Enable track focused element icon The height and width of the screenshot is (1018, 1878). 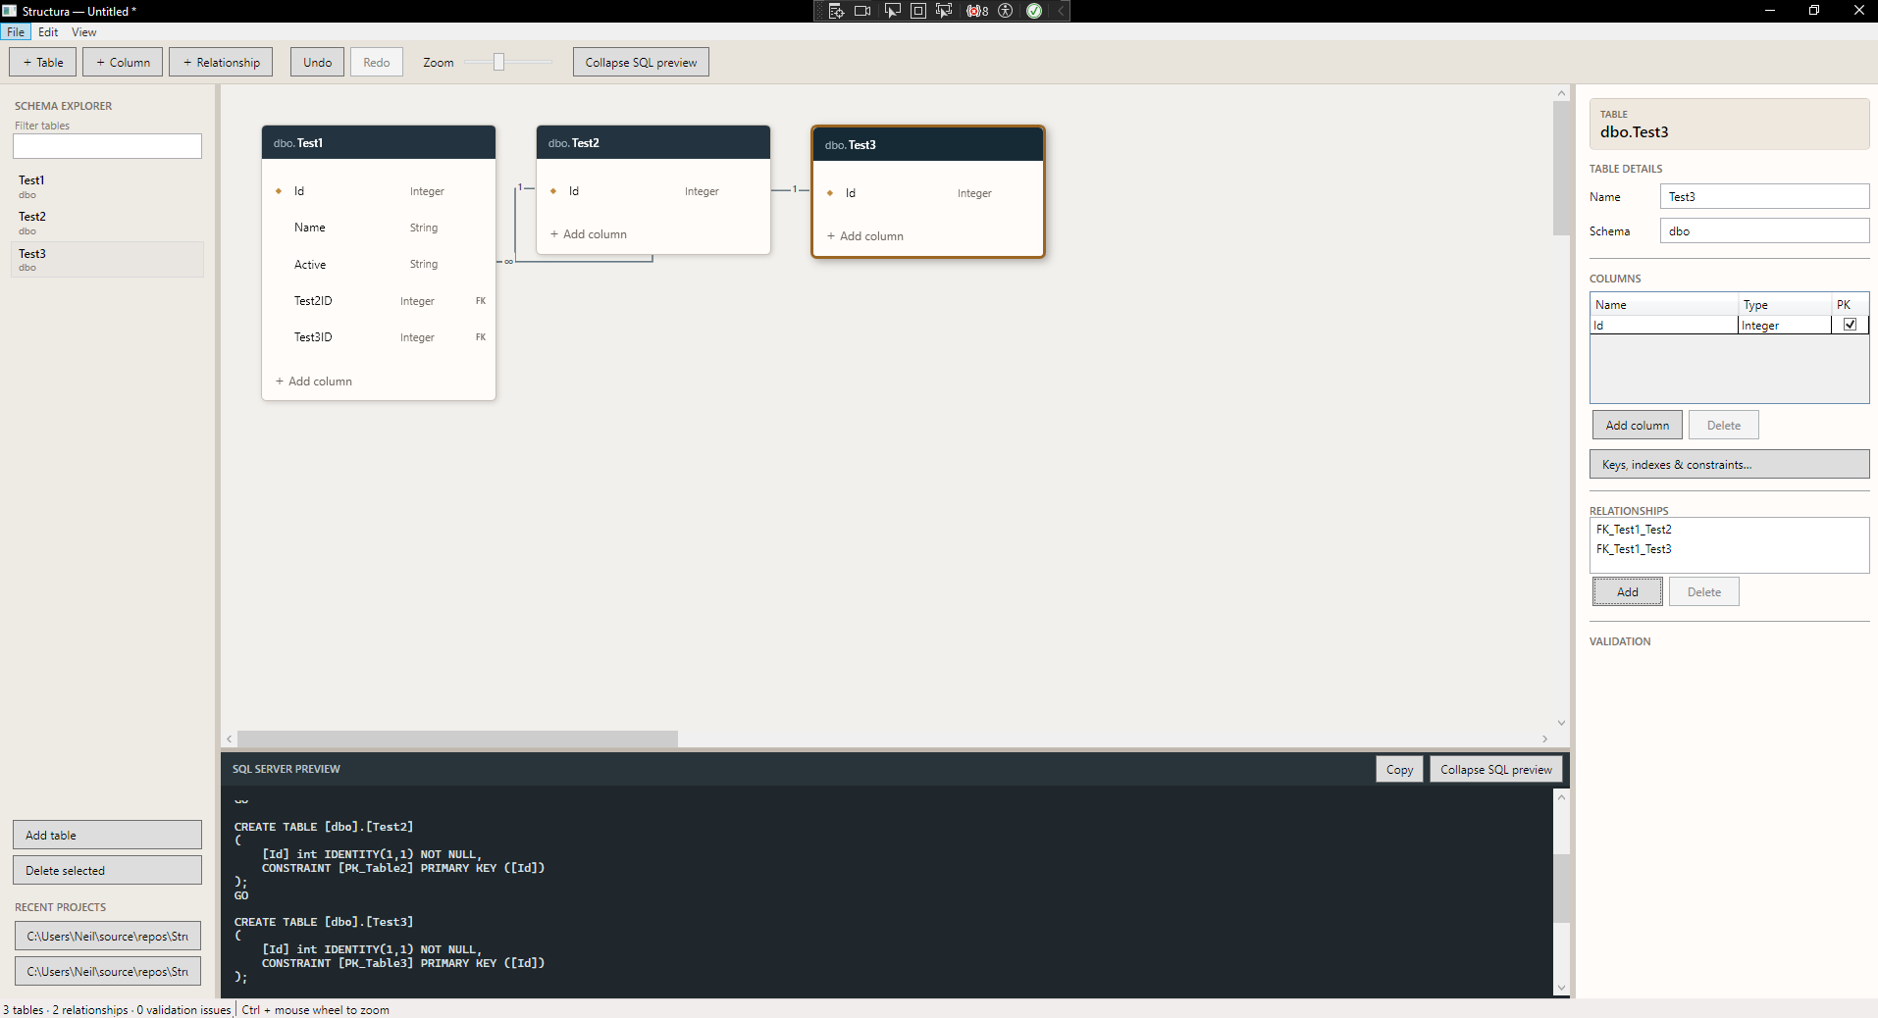944,11
